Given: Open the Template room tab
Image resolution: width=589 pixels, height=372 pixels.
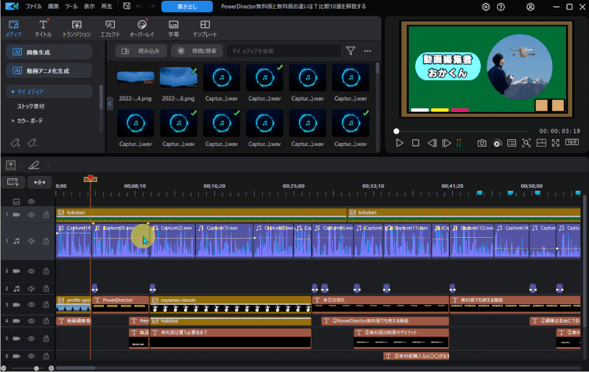Looking at the screenshot, I should point(205,29).
